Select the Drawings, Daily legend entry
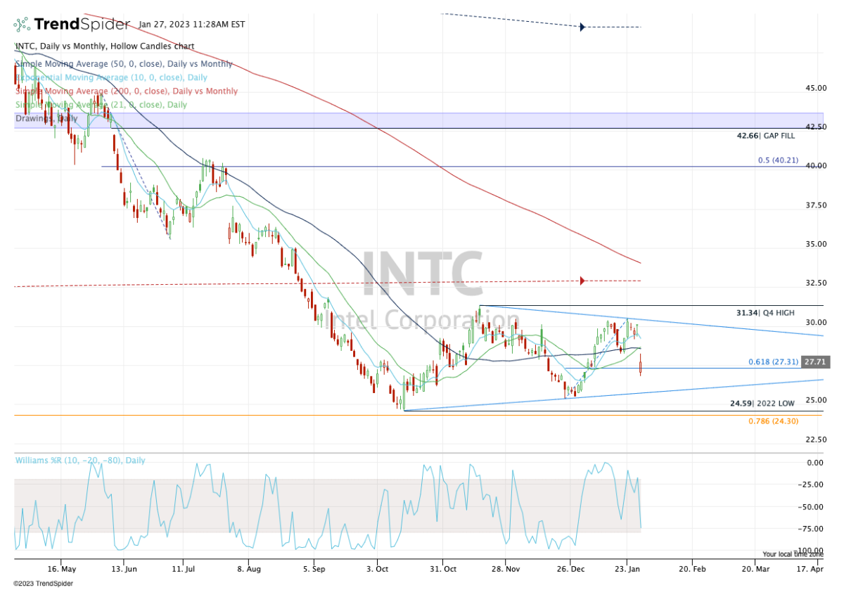 pyautogui.click(x=46, y=119)
